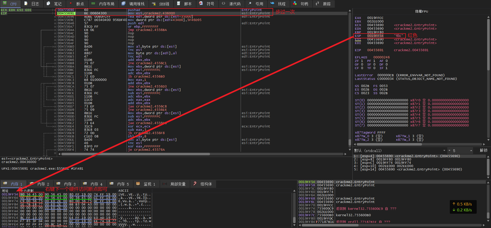
Task: Click the 解锁 unlock button
Action: coord(483,150)
